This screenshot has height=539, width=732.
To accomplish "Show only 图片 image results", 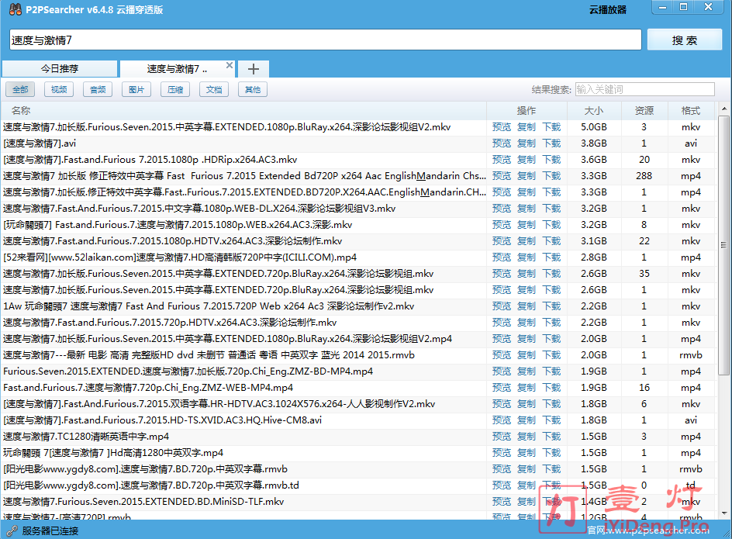I will coord(136,90).
